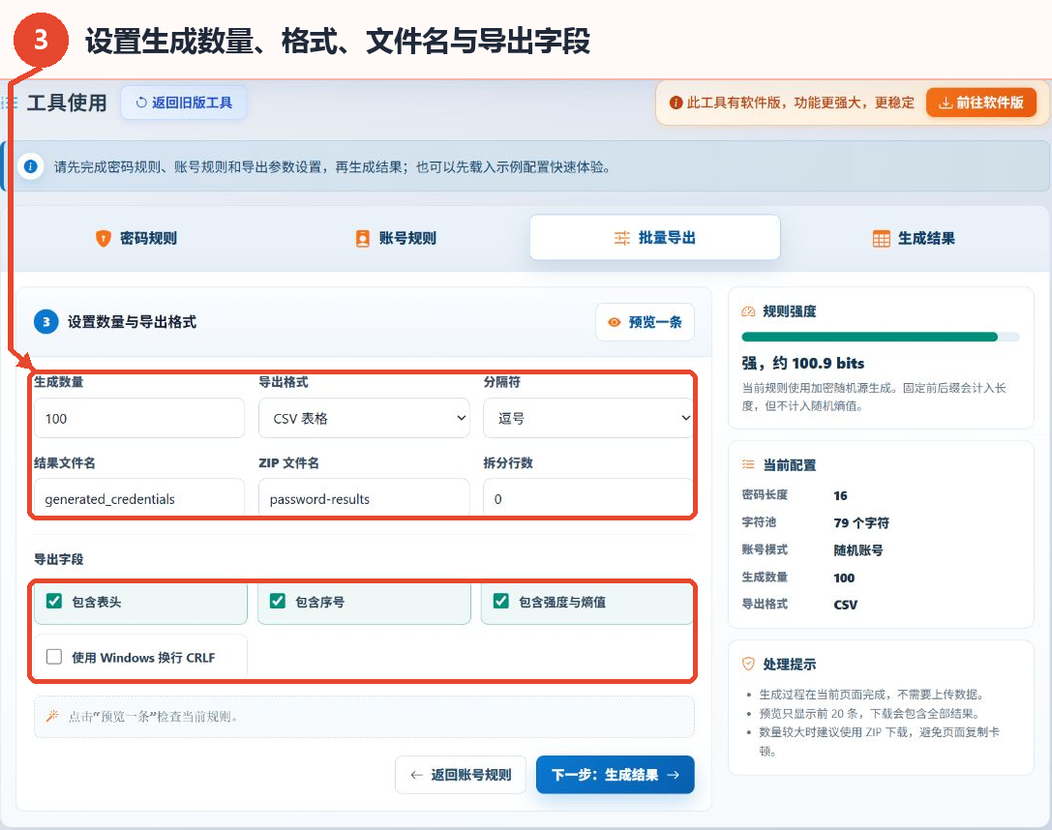The image size is (1052, 830).
Task: Toggle the 包含序号 checkbox
Action: pyautogui.click(x=278, y=601)
